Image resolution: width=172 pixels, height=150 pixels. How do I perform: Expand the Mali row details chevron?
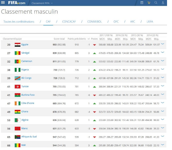tap(162, 145)
